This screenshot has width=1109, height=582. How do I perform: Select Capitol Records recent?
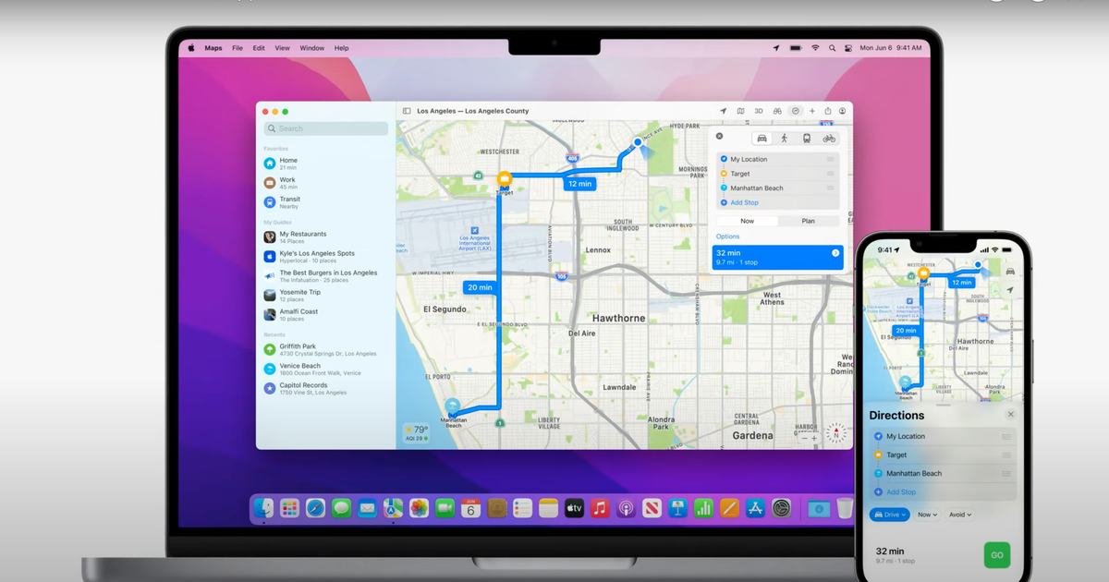click(x=326, y=388)
